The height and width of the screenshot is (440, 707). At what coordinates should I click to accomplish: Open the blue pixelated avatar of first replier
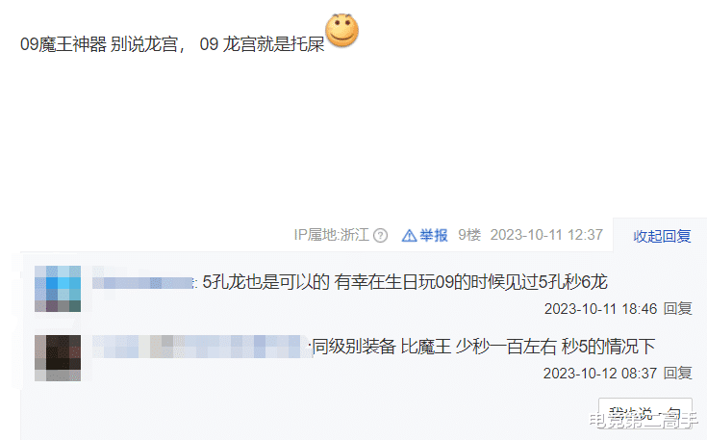coord(58,289)
